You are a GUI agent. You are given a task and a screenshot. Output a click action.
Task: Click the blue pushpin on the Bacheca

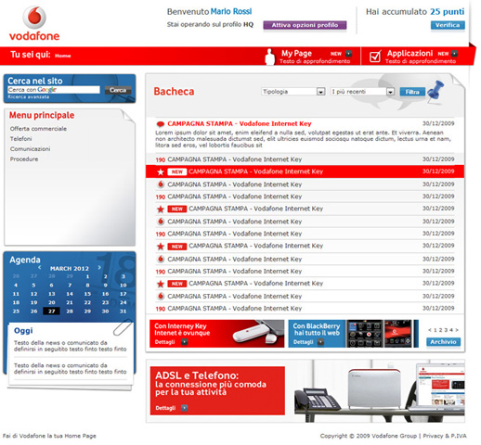[x=435, y=92]
